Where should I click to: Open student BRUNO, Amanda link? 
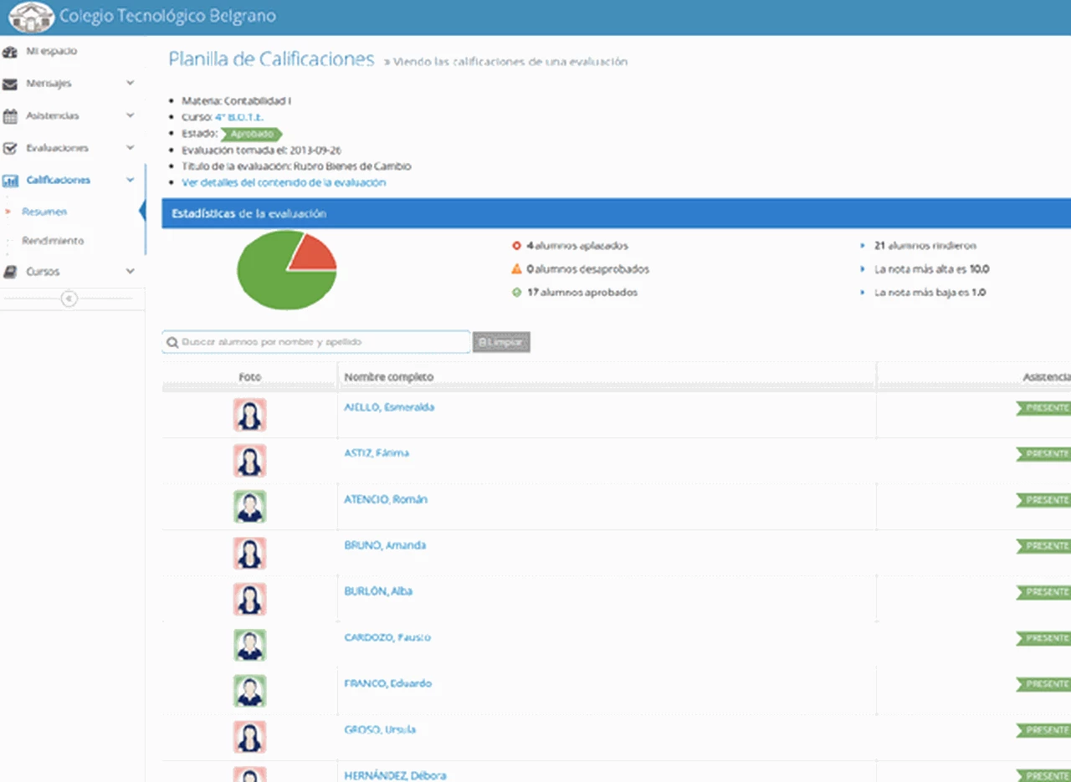385,545
